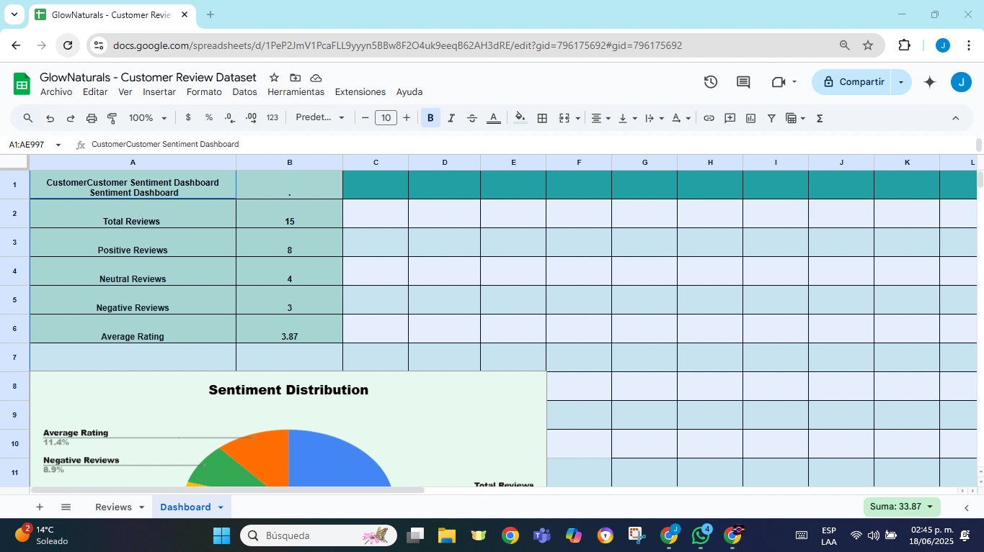Bookmark this page with the star
This screenshot has height=552, width=984.
click(868, 45)
